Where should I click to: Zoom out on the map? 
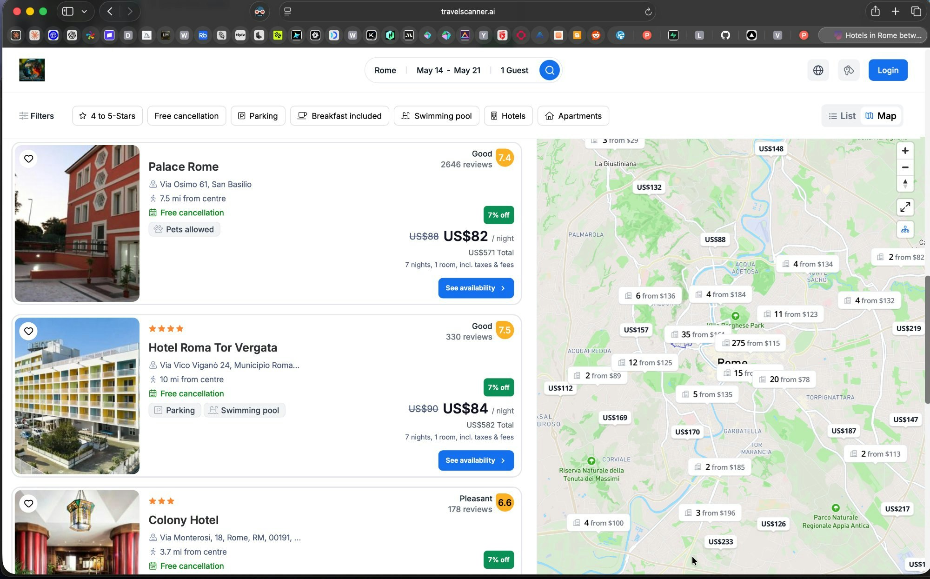[905, 167]
